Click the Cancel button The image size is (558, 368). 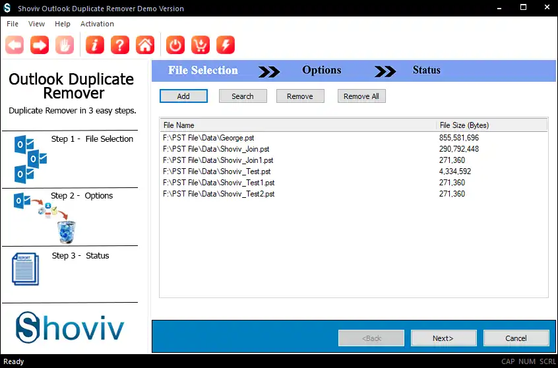(516, 338)
